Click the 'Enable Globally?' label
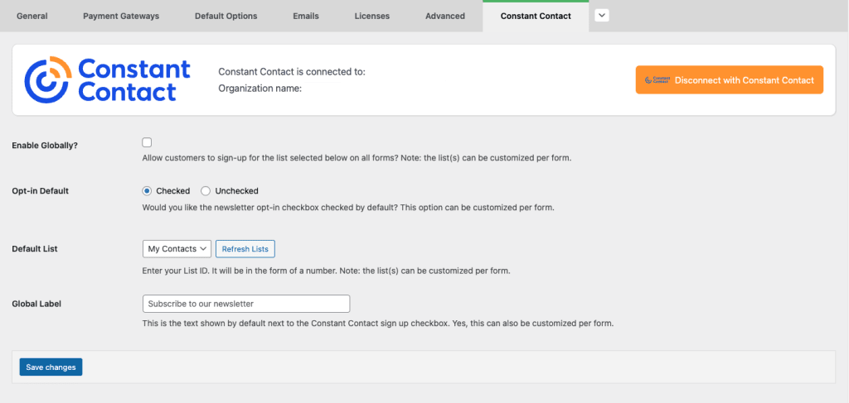 point(45,146)
